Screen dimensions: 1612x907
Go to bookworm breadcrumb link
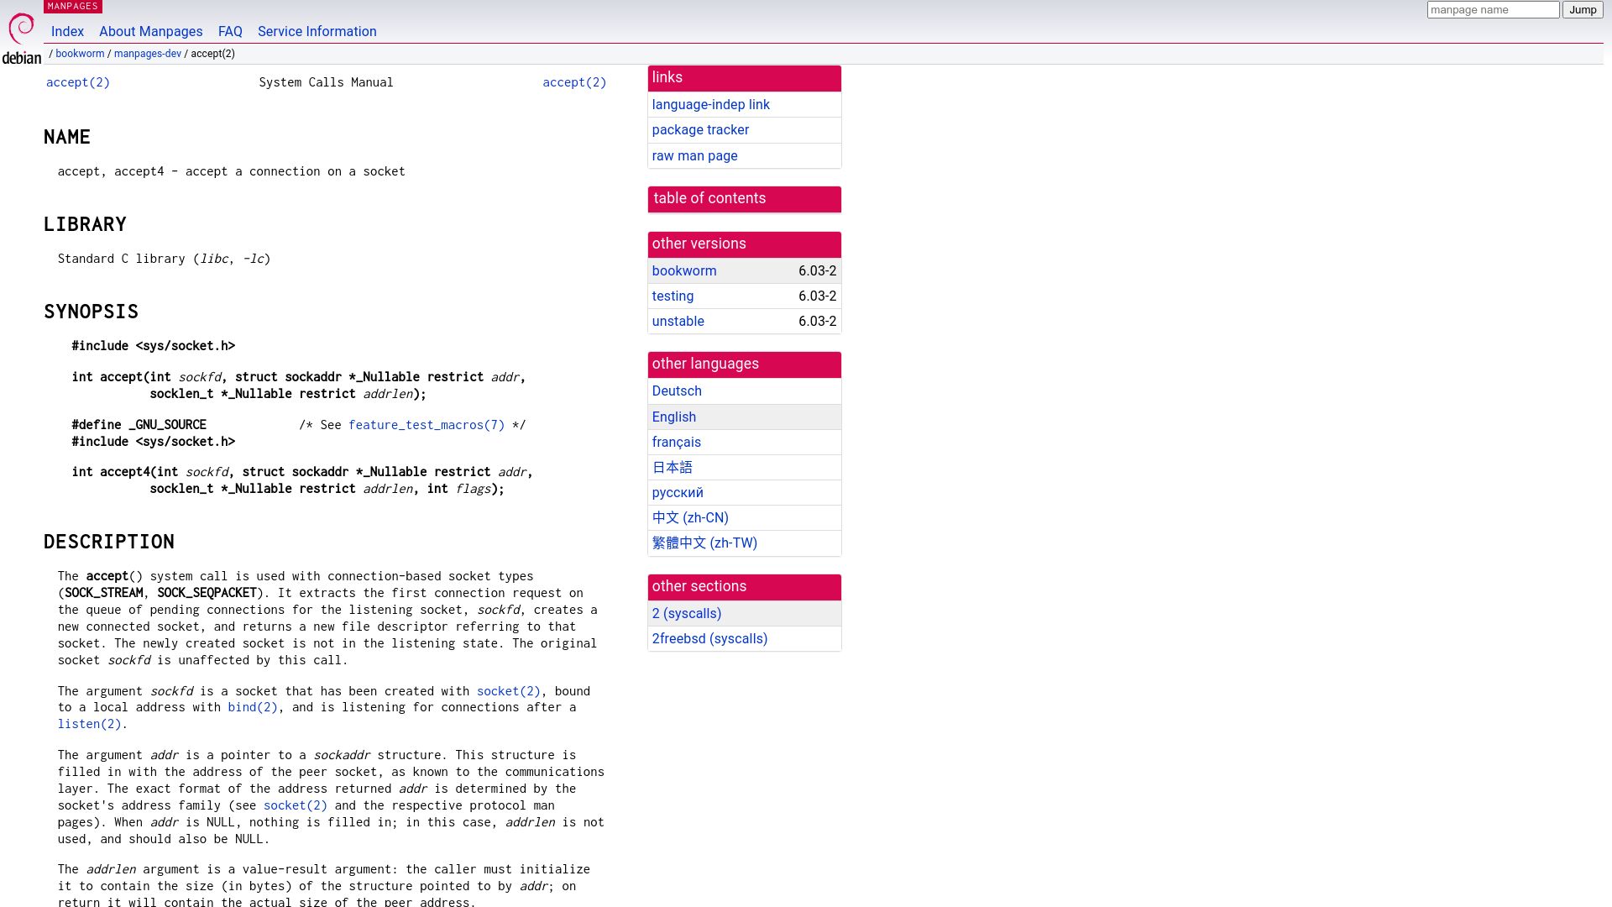[80, 54]
